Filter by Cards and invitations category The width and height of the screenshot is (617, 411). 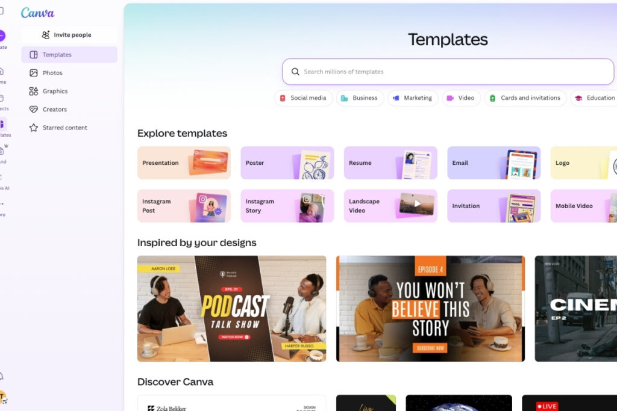coord(525,98)
